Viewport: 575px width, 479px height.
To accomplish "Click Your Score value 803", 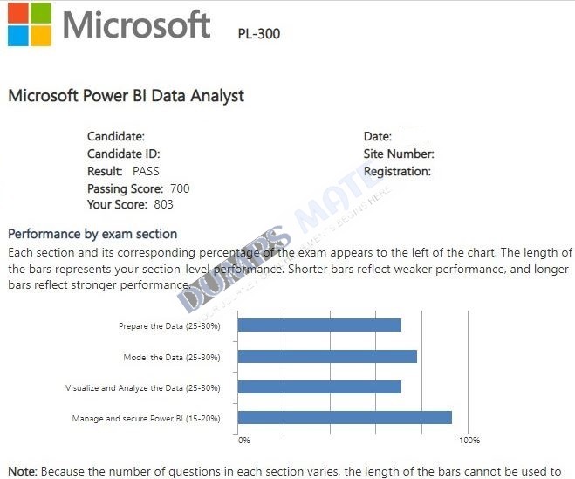I will pyautogui.click(x=163, y=204).
